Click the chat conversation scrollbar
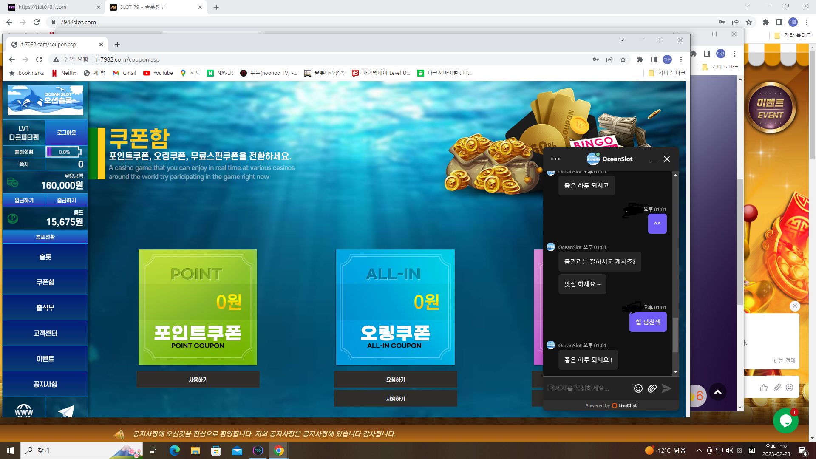This screenshot has width=816, height=459. [x=675, y=336]
